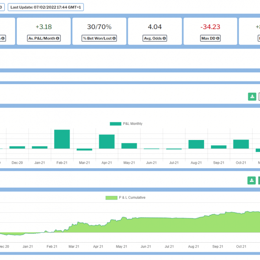Click the 30/70% win-loss value
The width and height of the screenshot is (260, 260).
99,27
